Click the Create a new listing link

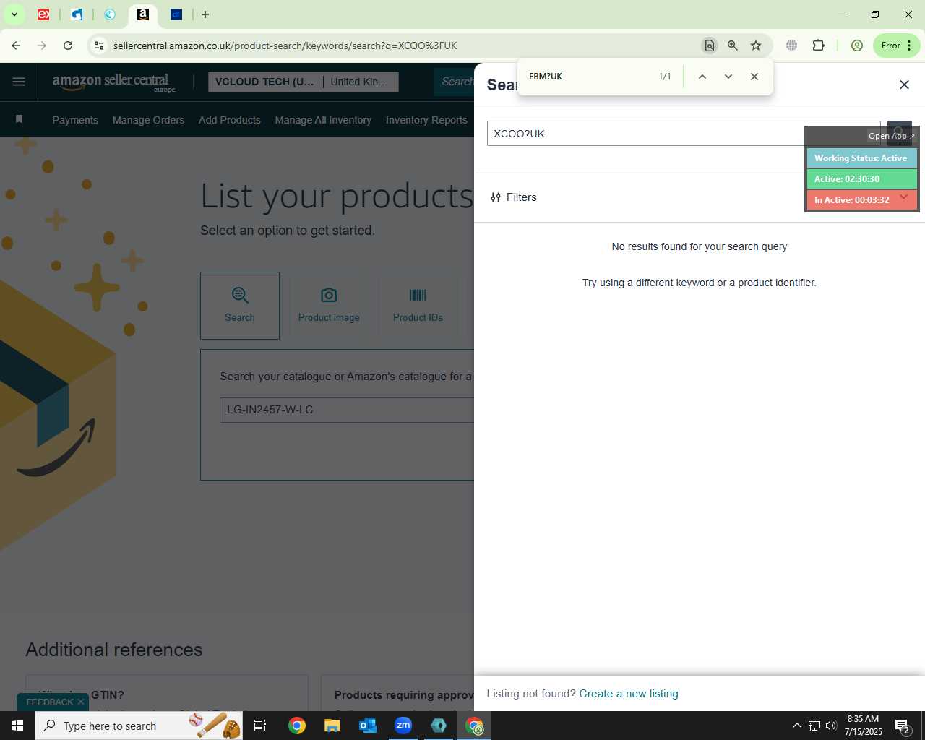click(629, 694)
